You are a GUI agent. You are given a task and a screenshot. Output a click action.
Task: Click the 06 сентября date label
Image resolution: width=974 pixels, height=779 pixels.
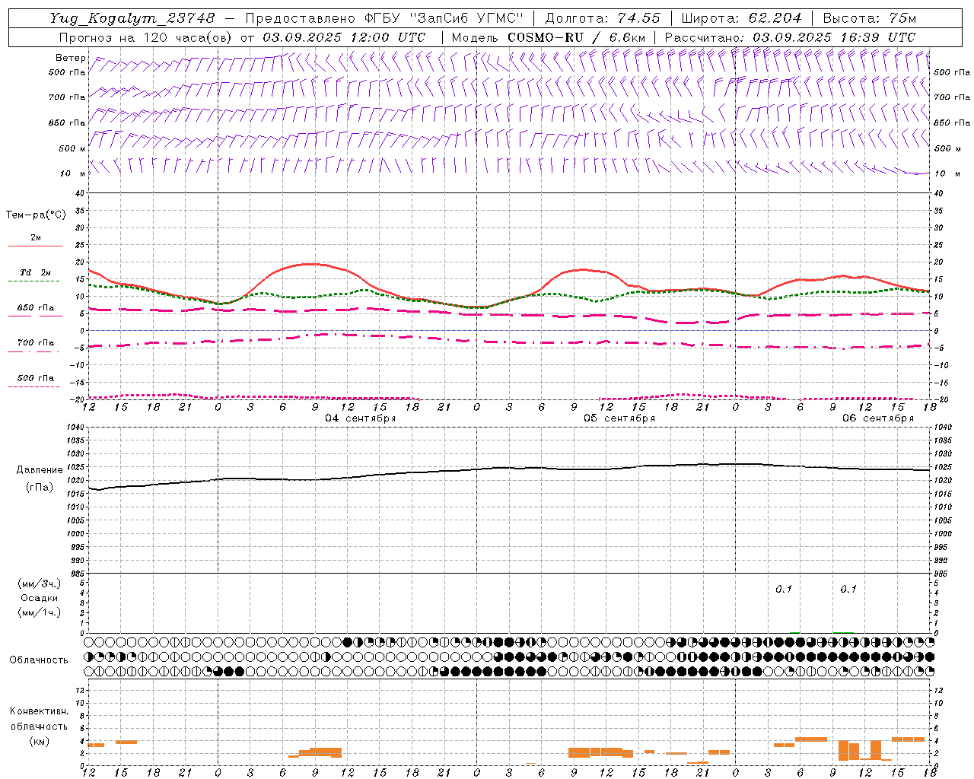(878, 418)
